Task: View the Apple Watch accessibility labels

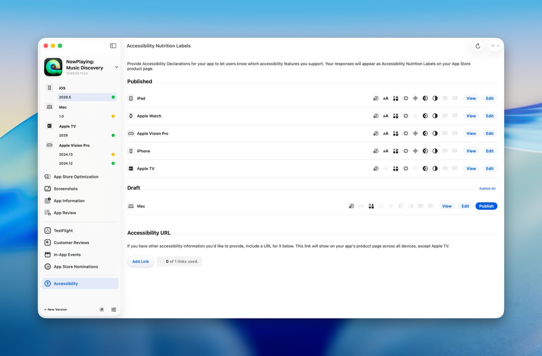Action: (471, 116)
